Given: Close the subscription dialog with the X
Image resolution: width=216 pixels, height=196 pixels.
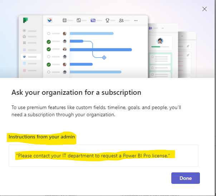Looking at the screenshot, I should point(205,9).
